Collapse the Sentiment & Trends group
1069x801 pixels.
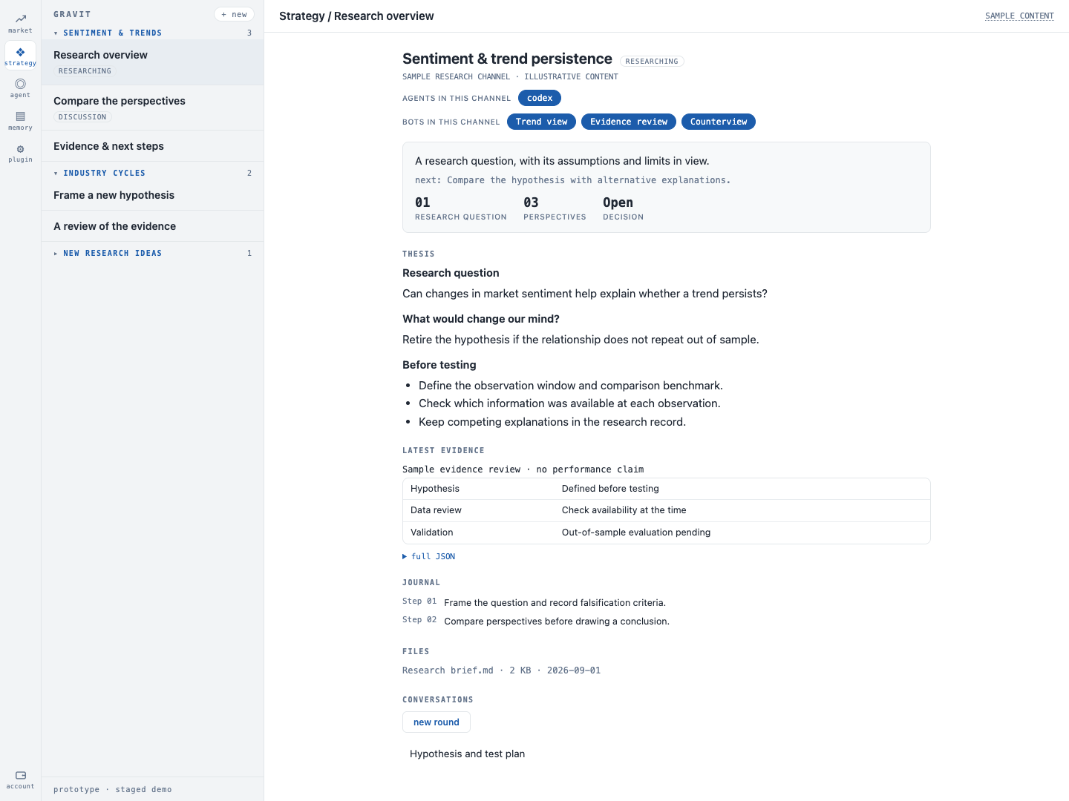[152, 33]
